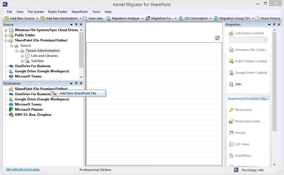Select AWS S3, Box, Dropbox destination
Screen dimensions: 284x175
[33, 115]
